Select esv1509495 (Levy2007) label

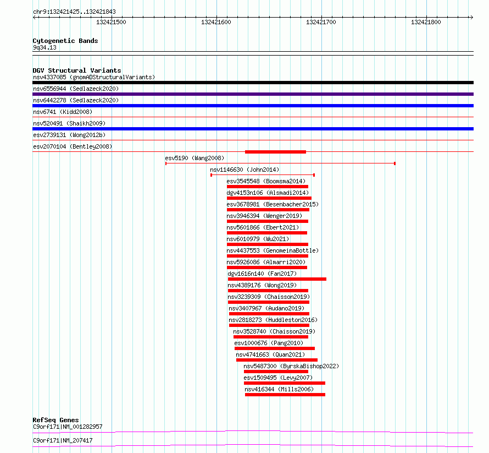click(278, 378)
